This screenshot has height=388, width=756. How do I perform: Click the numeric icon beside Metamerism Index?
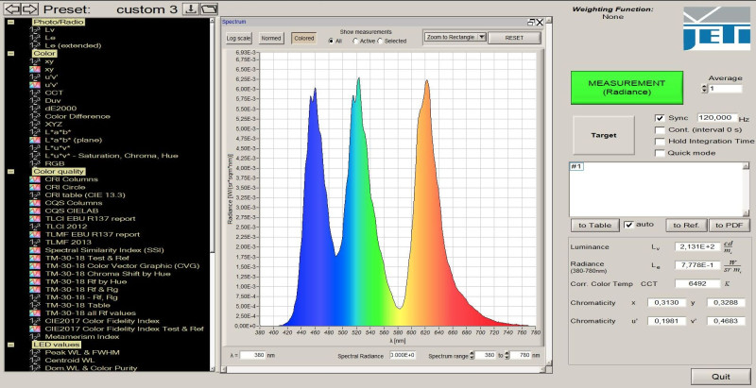pyautogui.click(x=35, y=336)
